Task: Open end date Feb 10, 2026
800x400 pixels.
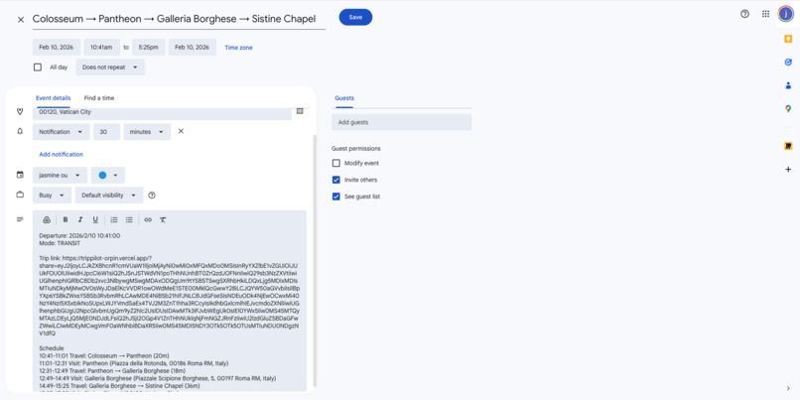Action: [193, 47]
